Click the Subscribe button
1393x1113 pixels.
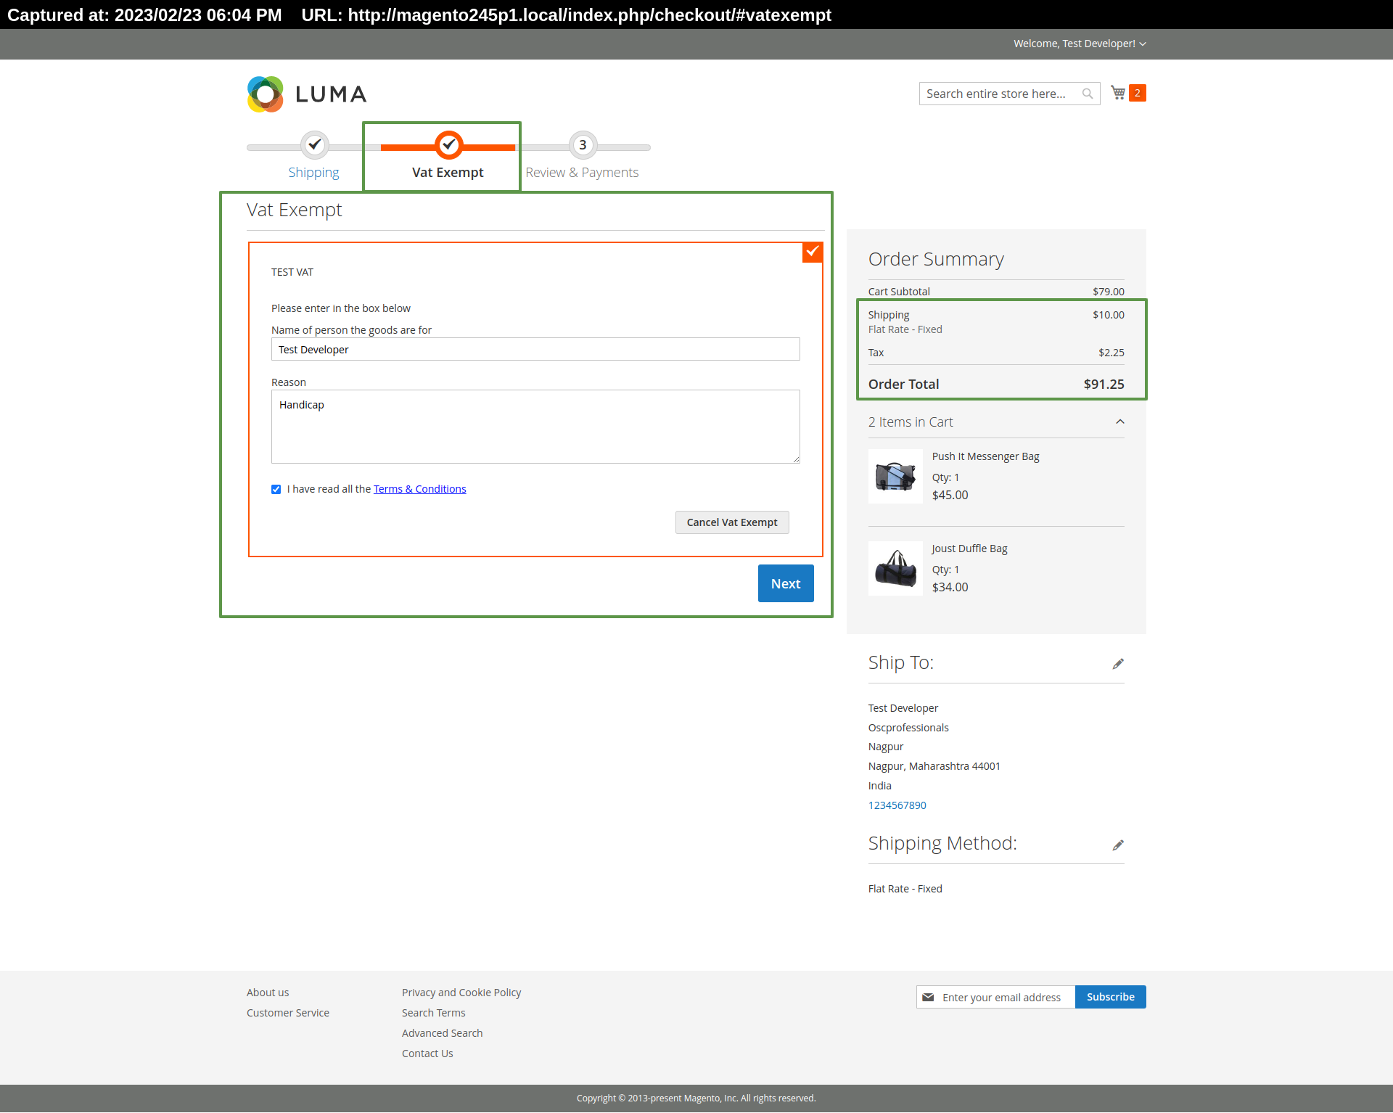pyautogui.click(x=1110, y=997)
